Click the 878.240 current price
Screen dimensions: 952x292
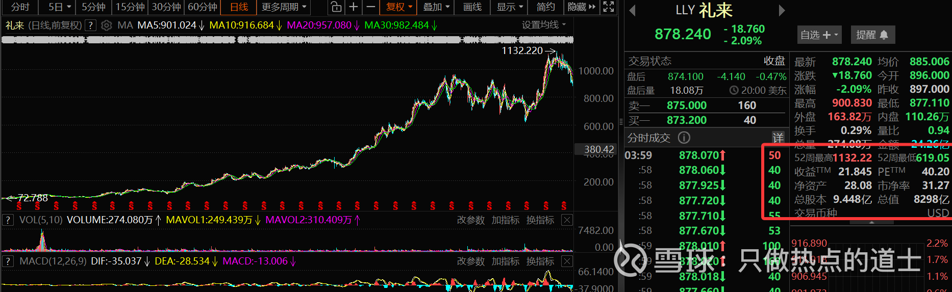coord(683,34)
